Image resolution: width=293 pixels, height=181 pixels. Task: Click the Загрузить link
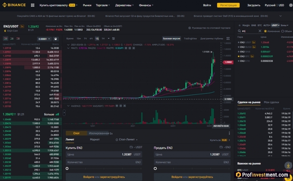click(254, 5)
